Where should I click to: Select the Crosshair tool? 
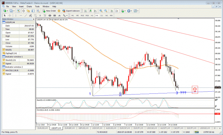10,15
